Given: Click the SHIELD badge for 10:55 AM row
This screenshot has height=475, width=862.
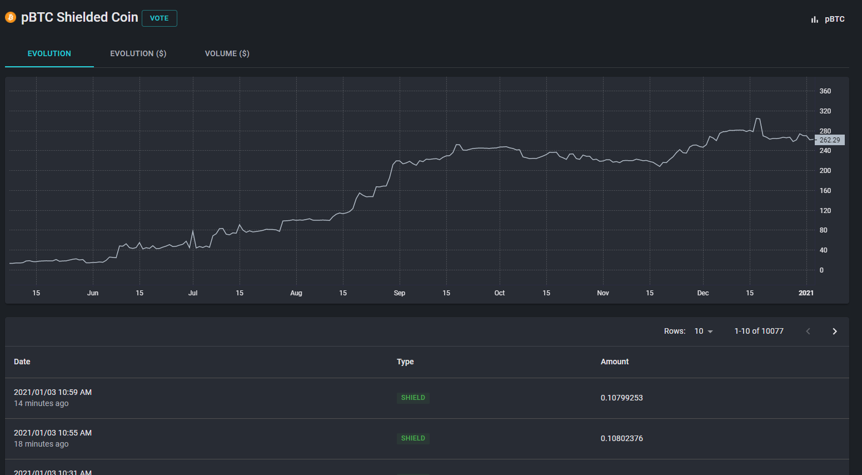Looking at the screenshot, I should point(413,439).
